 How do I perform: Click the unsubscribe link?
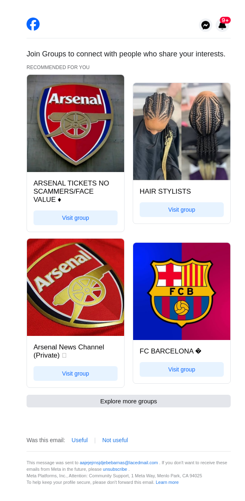(x=115, y=469)
